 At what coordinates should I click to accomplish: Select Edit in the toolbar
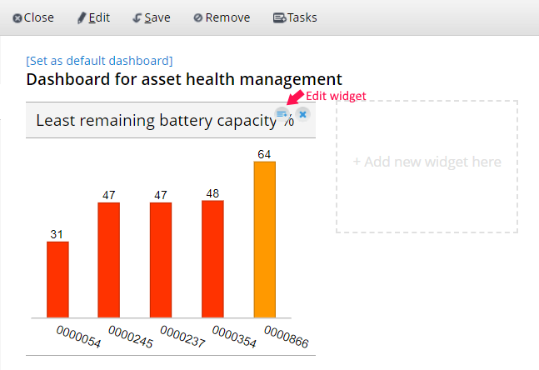click(93, 17)
